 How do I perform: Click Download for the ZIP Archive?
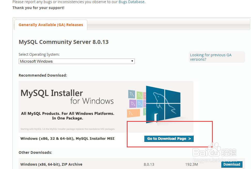click(232, 164)
